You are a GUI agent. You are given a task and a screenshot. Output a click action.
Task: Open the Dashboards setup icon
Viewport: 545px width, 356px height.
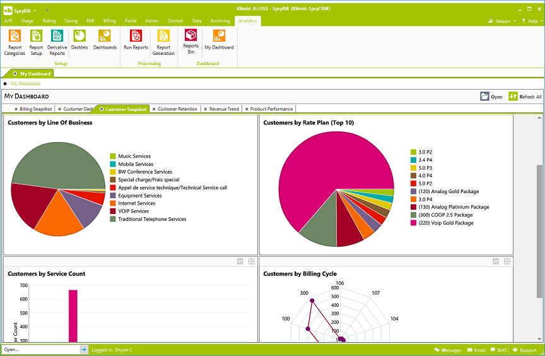tap(105, 40)
